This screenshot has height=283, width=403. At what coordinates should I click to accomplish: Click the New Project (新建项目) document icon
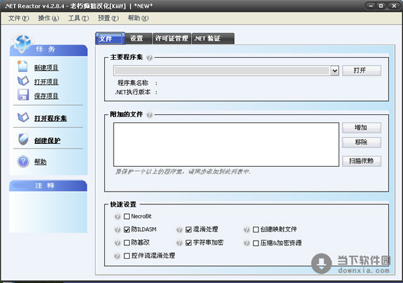[23, 67]
